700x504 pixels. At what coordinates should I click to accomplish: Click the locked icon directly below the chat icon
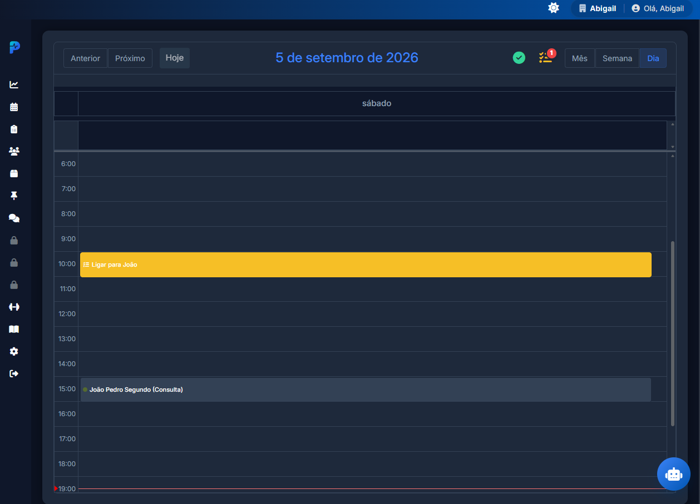(x=14, y=241)
